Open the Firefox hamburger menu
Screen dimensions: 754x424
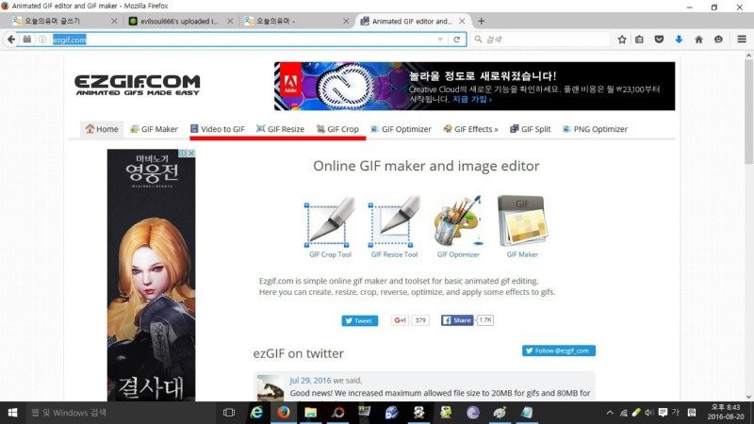pyautogui.click(x=742, y=40)
